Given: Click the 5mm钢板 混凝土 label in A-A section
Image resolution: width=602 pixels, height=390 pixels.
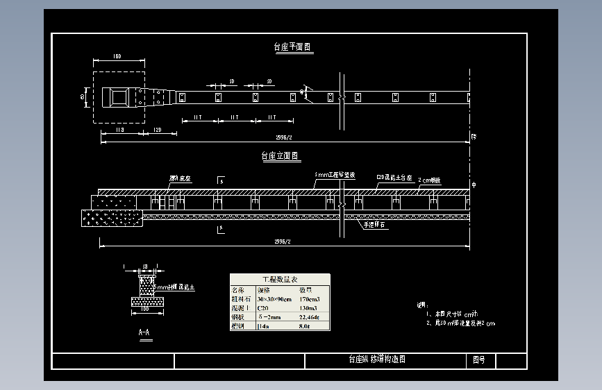Looking at the screenshot, I should 174,287.
